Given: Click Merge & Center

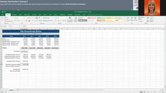Looking at the screenshot, I should (48, 21).
